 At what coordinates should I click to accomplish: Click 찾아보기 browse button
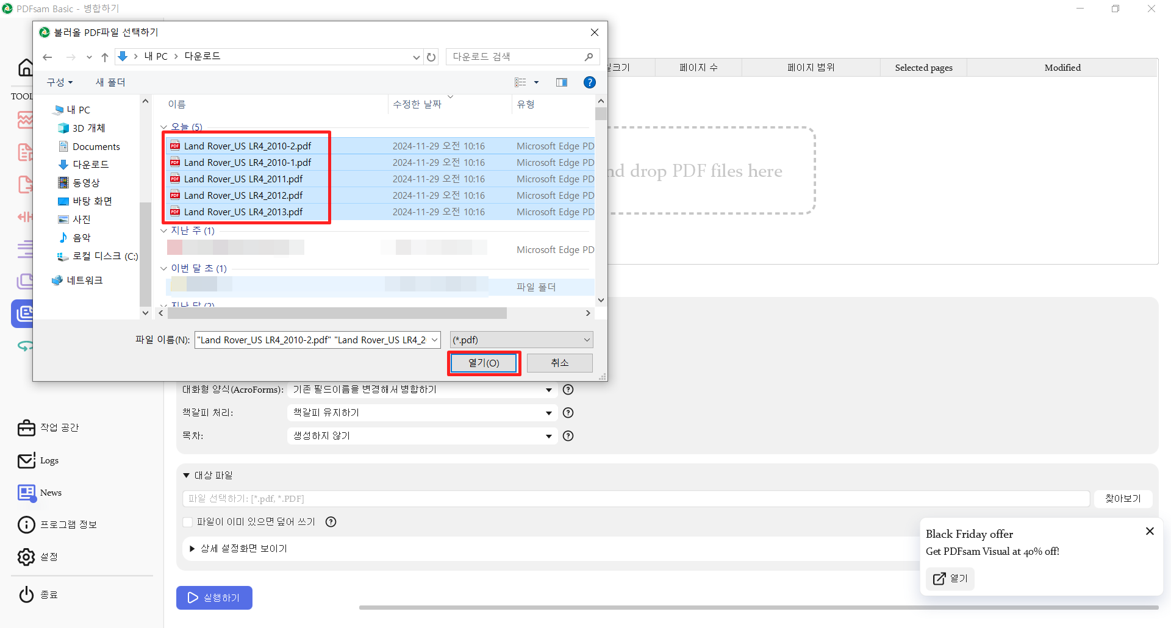(1123, 499)
